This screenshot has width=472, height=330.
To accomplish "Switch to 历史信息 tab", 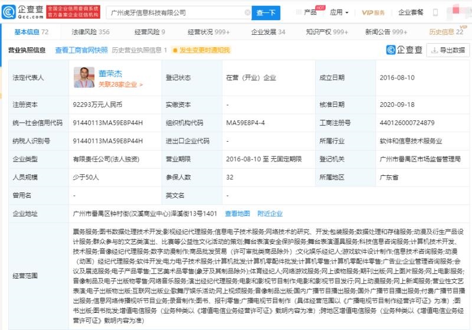I will point(446,32).
